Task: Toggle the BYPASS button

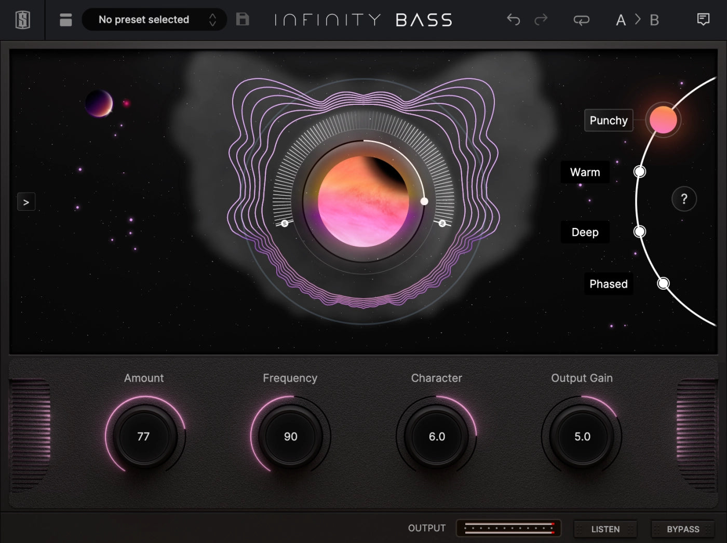Action: (682, 529)
